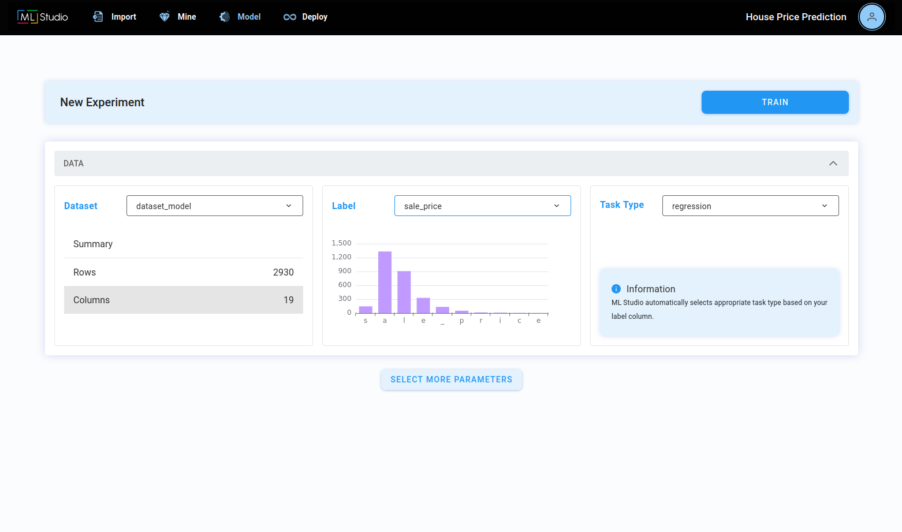The width and height of the screenshot is (902, 532).
Task: Open the user profile avatar
Action: click(x=872, y=17)
